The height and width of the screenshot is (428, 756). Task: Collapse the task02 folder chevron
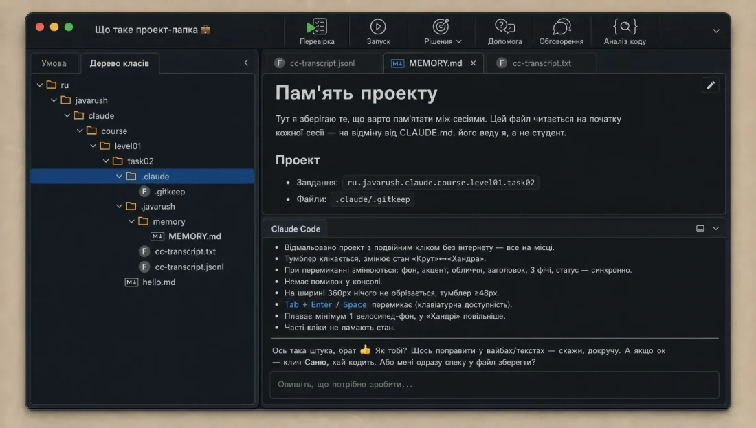[106, 161]
